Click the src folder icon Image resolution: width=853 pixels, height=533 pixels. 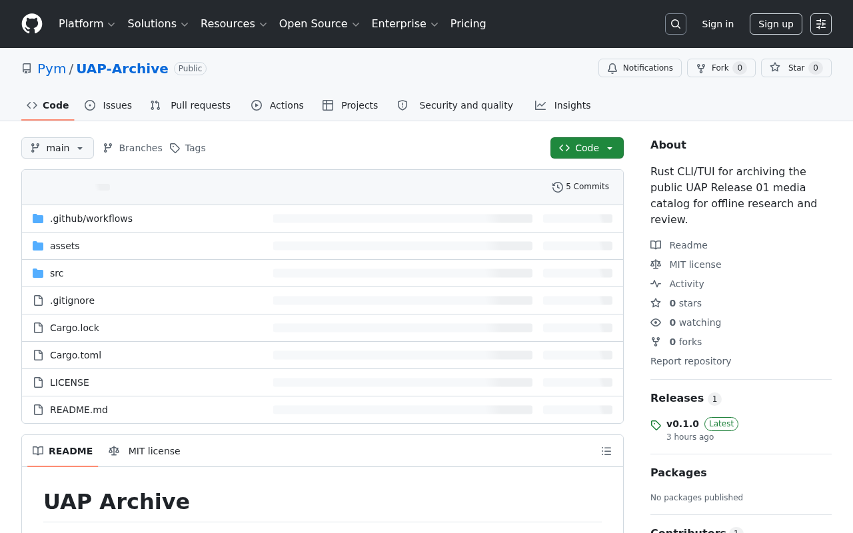pyautogui.click(x=38, y=273)
